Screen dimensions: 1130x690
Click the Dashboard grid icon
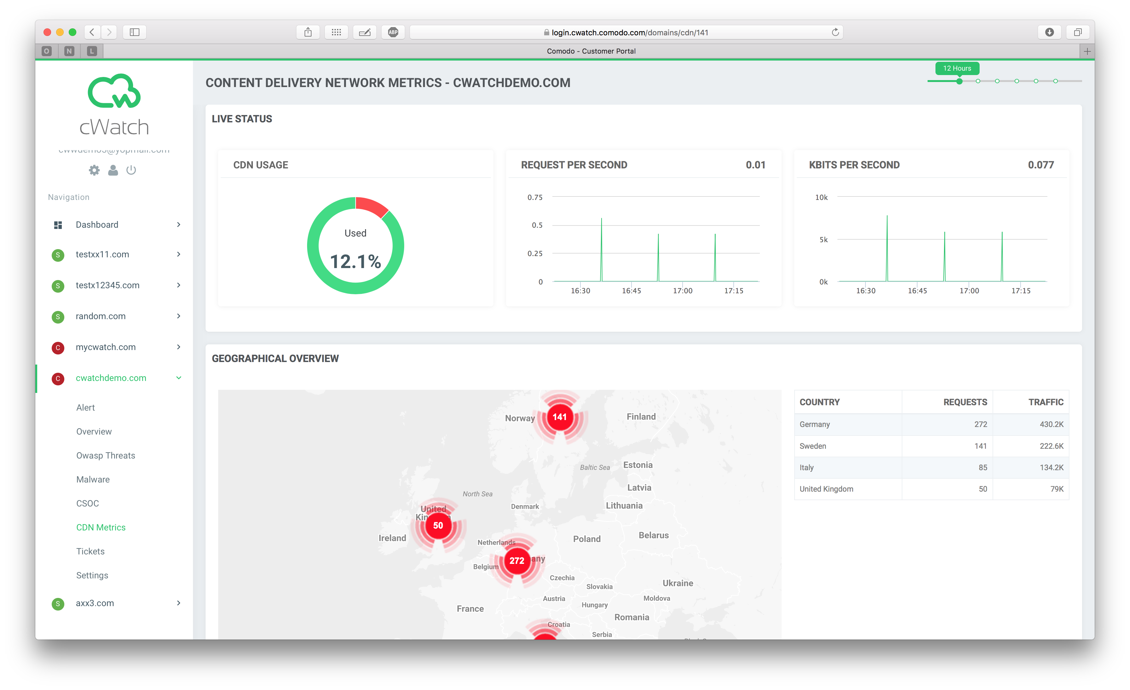[x=58, y=225]
